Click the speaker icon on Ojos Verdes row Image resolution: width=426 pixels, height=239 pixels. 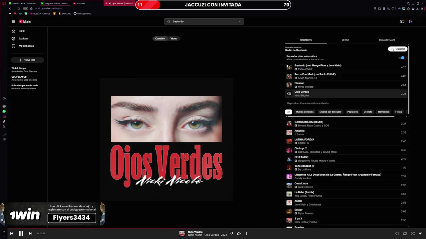tap(289, 94)
